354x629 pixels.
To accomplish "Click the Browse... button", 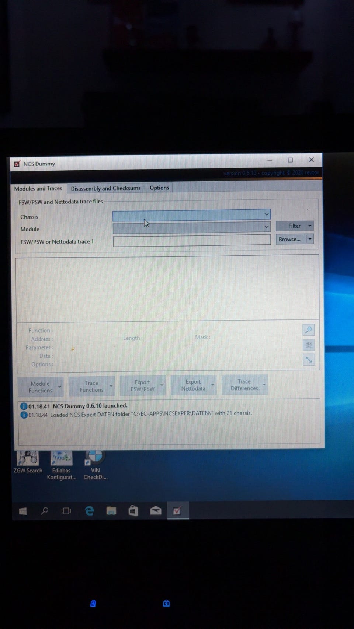I will 291,239.
